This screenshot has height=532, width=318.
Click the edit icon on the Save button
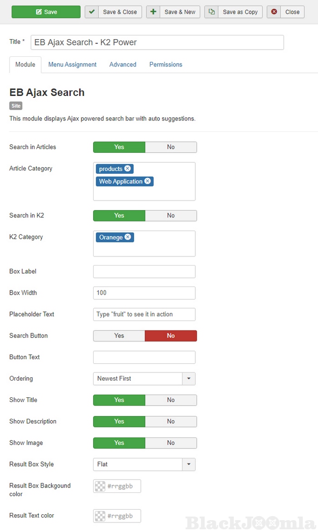pos(39,12)
